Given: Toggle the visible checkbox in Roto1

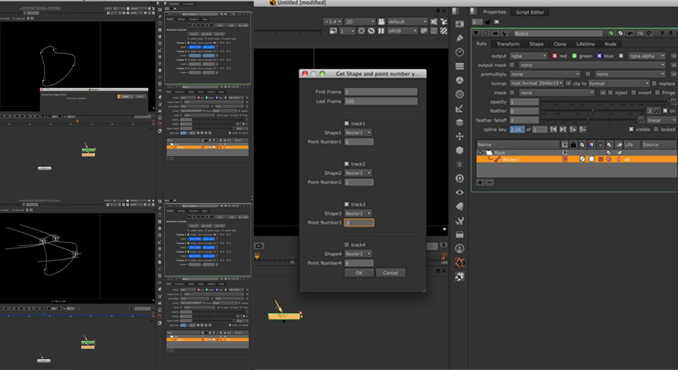Looking at the screenshot, I should click(631, 130).
